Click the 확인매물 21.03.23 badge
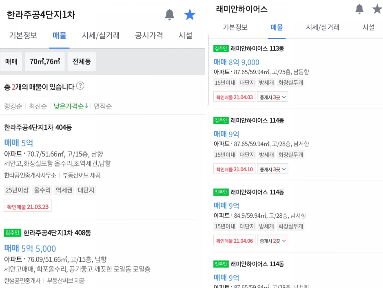The image size is (383, 292). click(28, 206)
